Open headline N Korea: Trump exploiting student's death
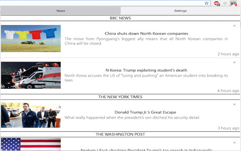This screenshot has height=151, width=241. [x=146, y=70]
